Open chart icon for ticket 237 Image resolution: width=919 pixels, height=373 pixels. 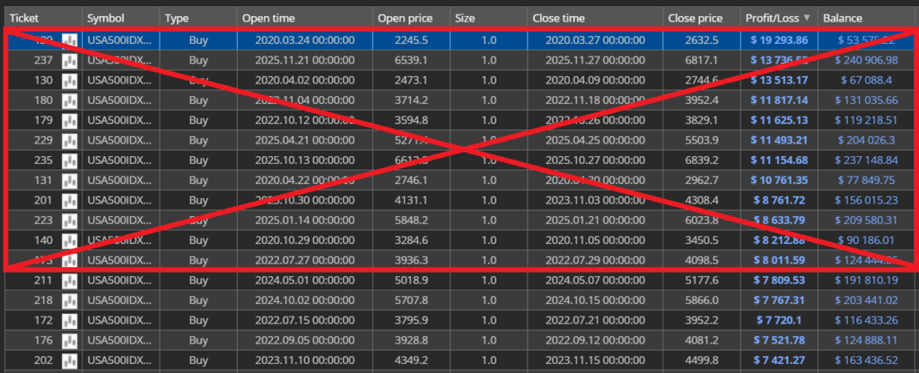click(x=69, y=60)
